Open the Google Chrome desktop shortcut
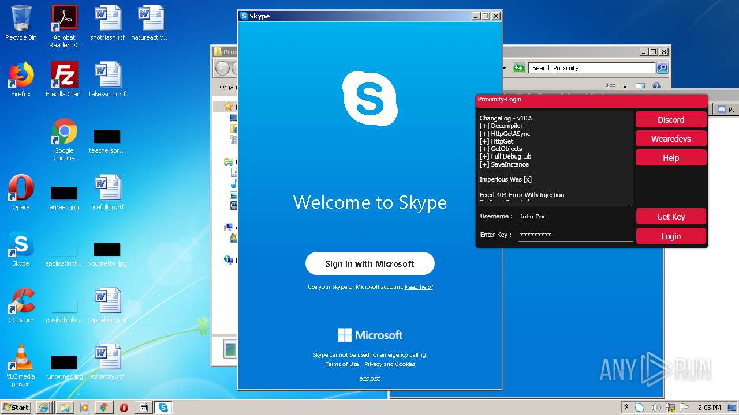This screenshot has height=415, width=739. click(x=64, y=139)
